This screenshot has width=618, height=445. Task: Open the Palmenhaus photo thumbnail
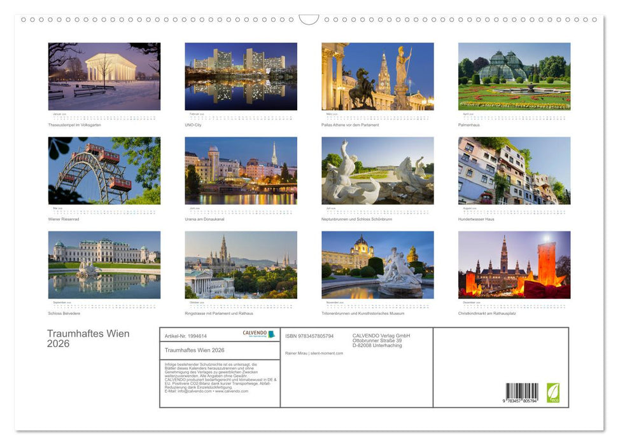[514, 76]
